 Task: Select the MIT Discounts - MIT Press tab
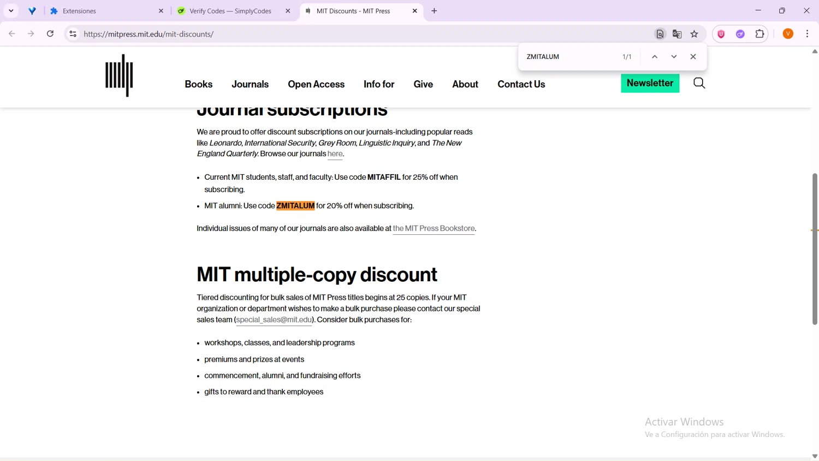tap(361, 11)
